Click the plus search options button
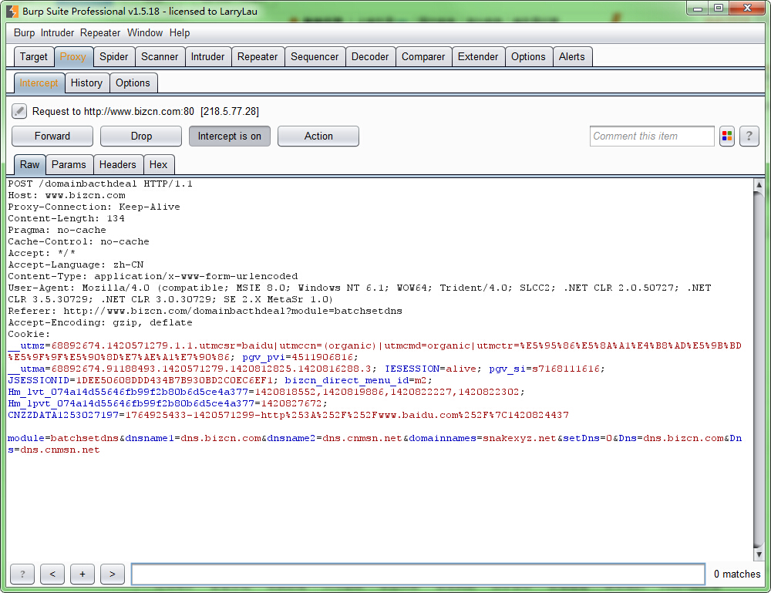771x593 pixels. click(x=82, y=574)
